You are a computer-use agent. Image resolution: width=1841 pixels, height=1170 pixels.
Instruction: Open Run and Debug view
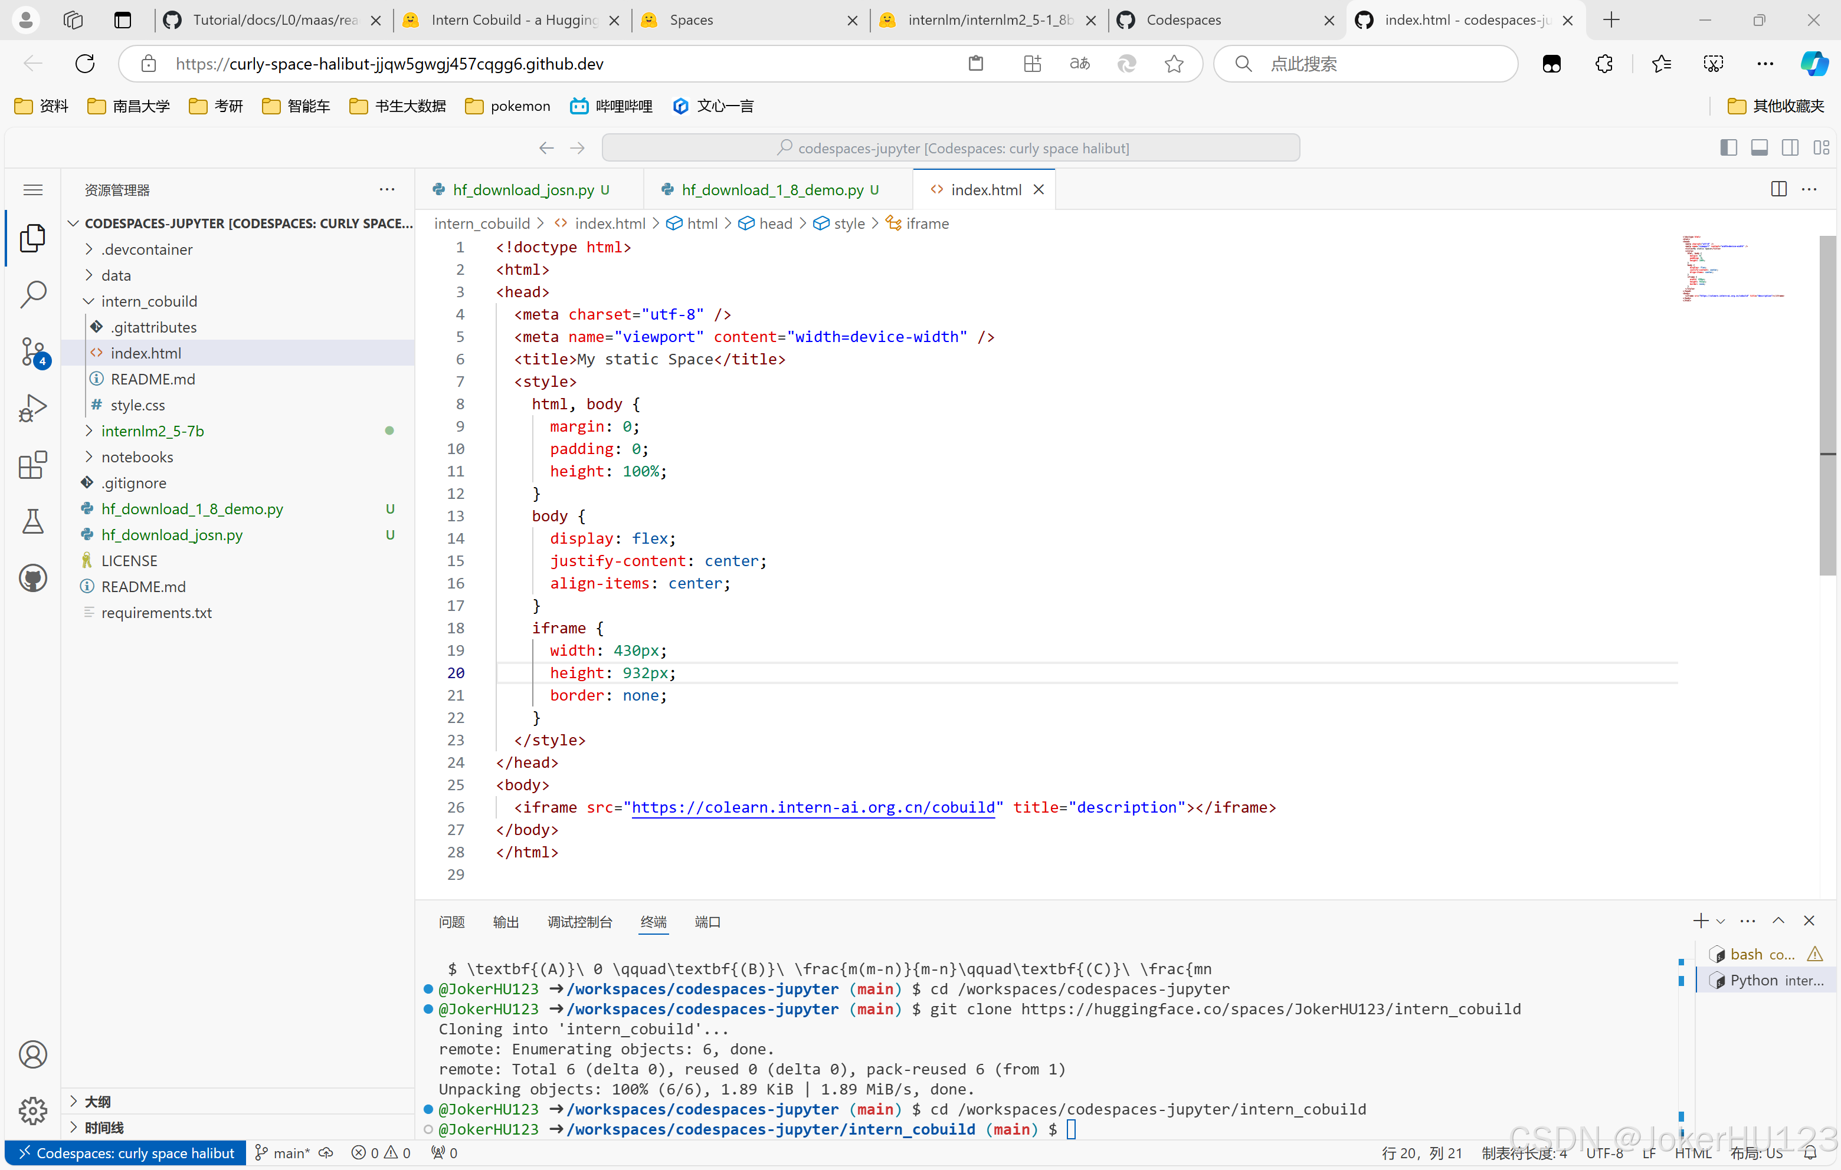click(33, 407)
